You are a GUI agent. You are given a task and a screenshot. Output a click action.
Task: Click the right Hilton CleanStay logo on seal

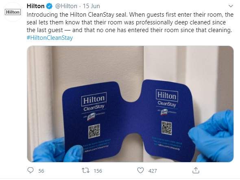coord(167,98)
